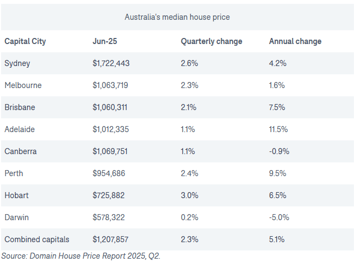
Task: Click Perth's median price $954,686
Action: point(109,173)
